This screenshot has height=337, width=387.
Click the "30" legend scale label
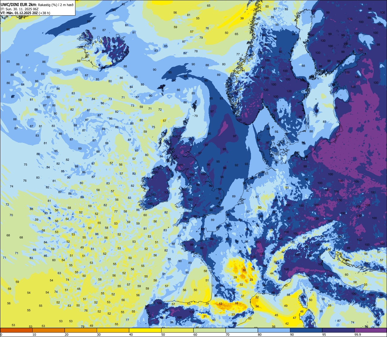point(99,335)
